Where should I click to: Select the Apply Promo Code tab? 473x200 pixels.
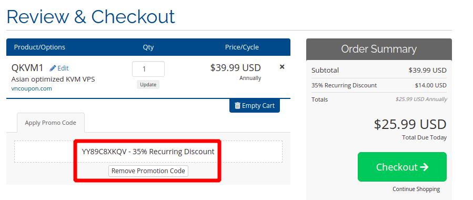[x=51, y=123]
